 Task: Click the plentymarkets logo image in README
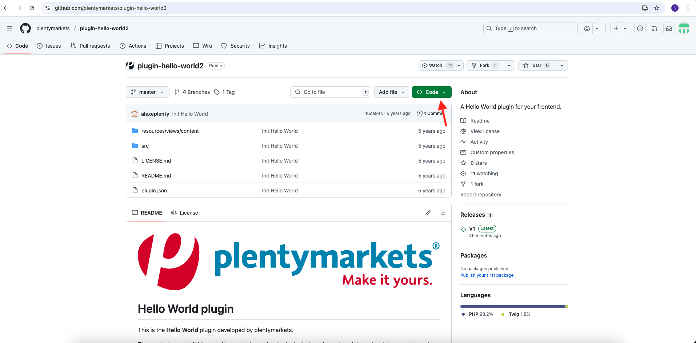click(x=289, y=261)
